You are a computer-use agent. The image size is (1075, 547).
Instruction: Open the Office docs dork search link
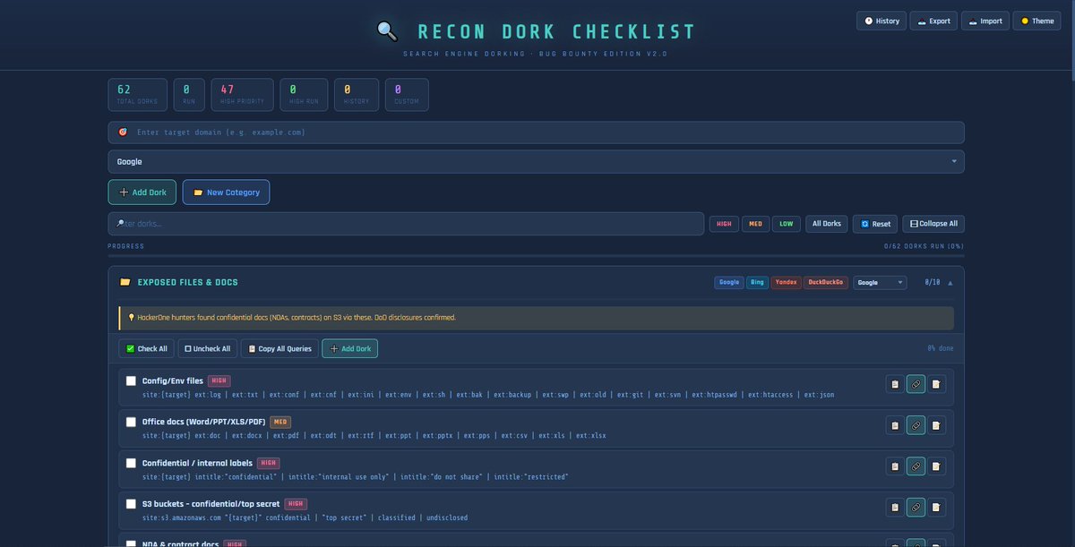[x=916, y=425]
